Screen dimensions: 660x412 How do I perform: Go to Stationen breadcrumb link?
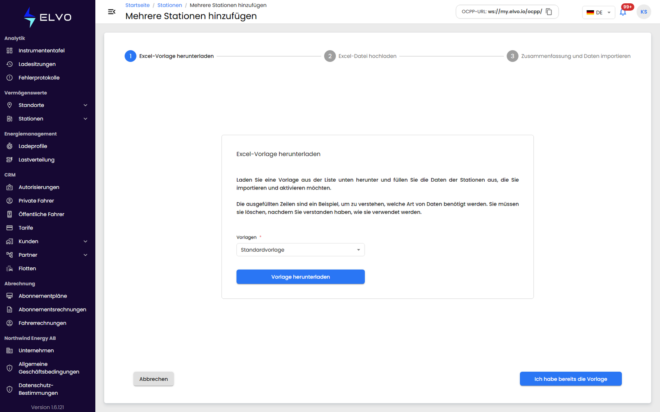click(x=170, y=5)
